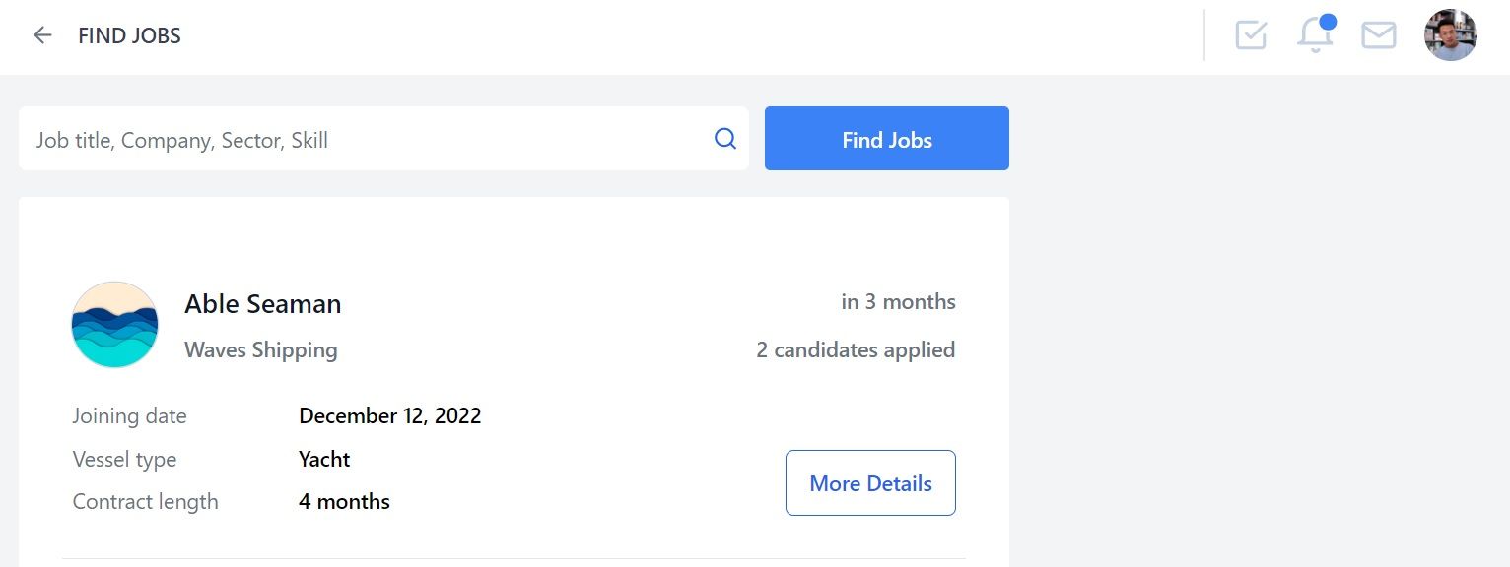The height and width of the screenshot is (567, 1510).
Task: Click the magnifier icon in search box
Action: (x=725, y=139)
